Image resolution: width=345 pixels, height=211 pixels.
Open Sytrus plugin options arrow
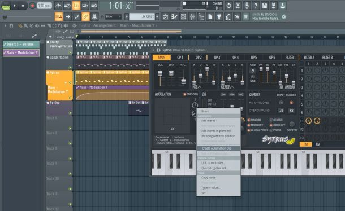point(154,50)
